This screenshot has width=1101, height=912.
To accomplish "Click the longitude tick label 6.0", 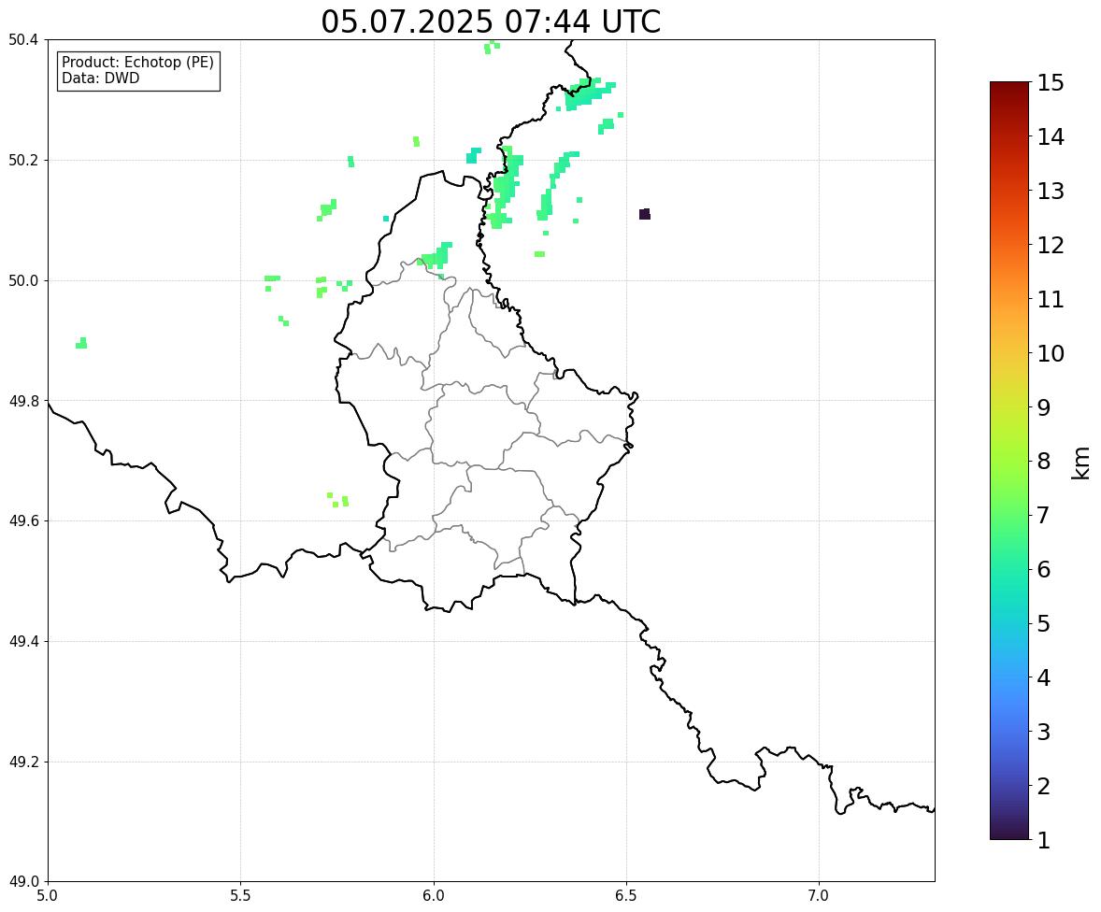I will pos(434,896).
